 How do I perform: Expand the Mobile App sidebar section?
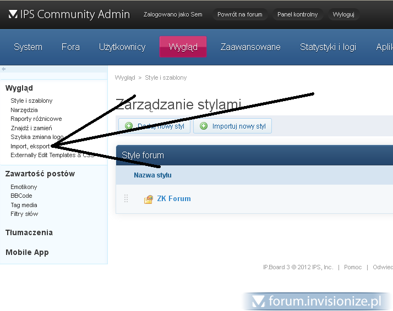27,253
